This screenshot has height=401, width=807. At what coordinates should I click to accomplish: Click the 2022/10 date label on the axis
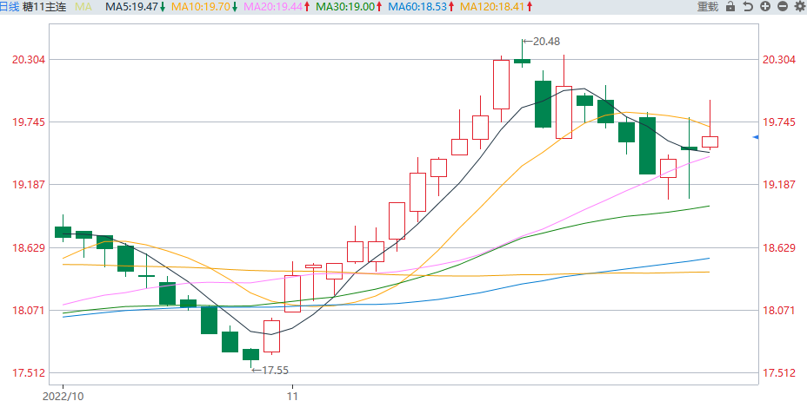point(62,393)
